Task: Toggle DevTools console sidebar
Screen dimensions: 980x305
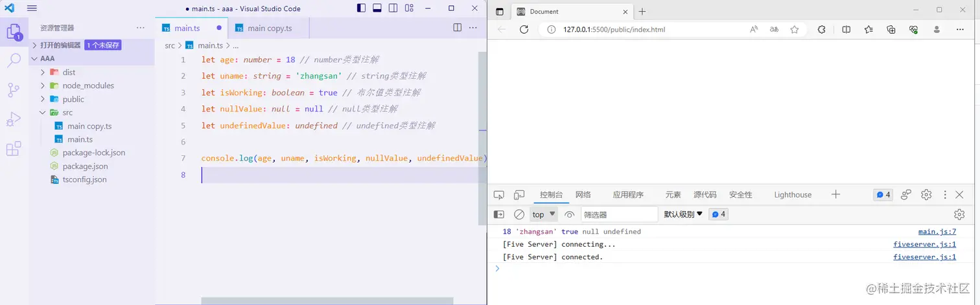Action: click(x=498, y=214)
